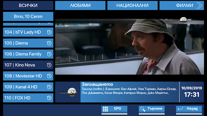Screen dimensions: 207x116
Task: Select channel 109 | Kanal 4 HD
Action: point(28,87)
